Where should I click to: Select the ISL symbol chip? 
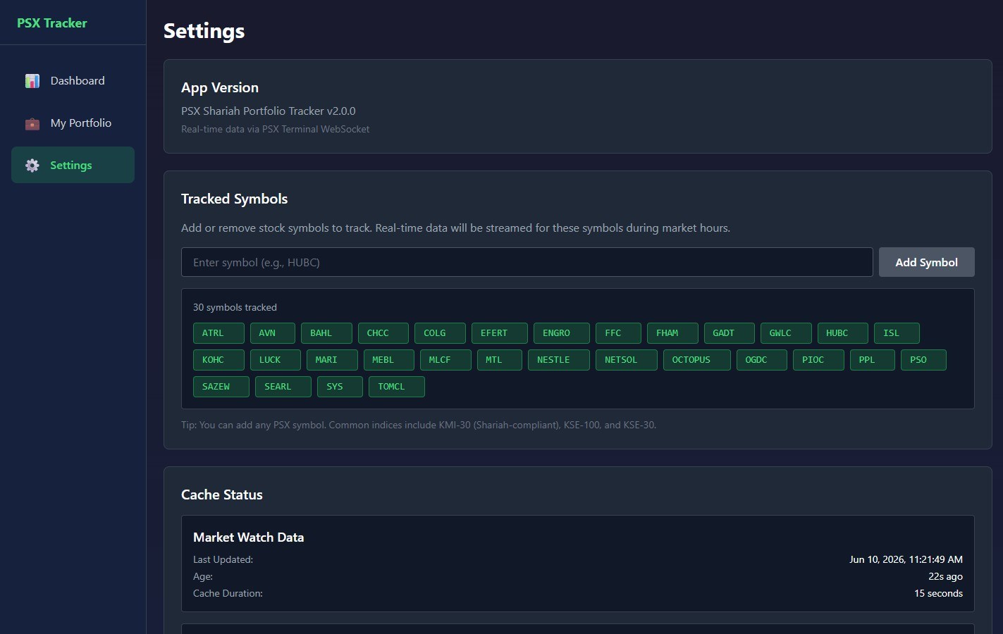(897, 333)
